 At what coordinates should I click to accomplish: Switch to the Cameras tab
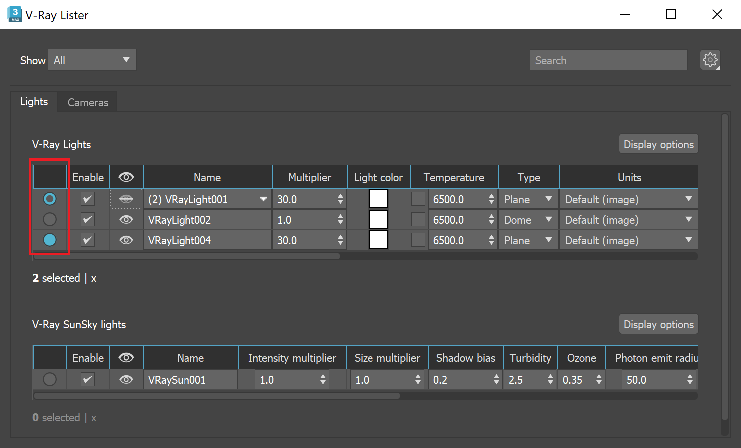point(87,102)
